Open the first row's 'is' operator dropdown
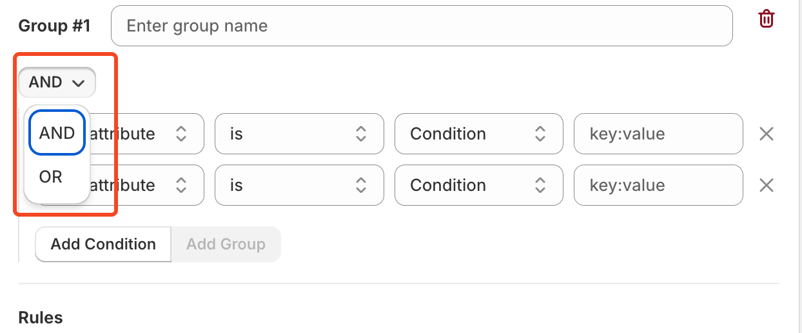 coord(298,134)
